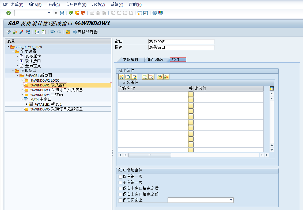Click first row relational operator button
The image size is (303, 210).
[x=191, y=94]
